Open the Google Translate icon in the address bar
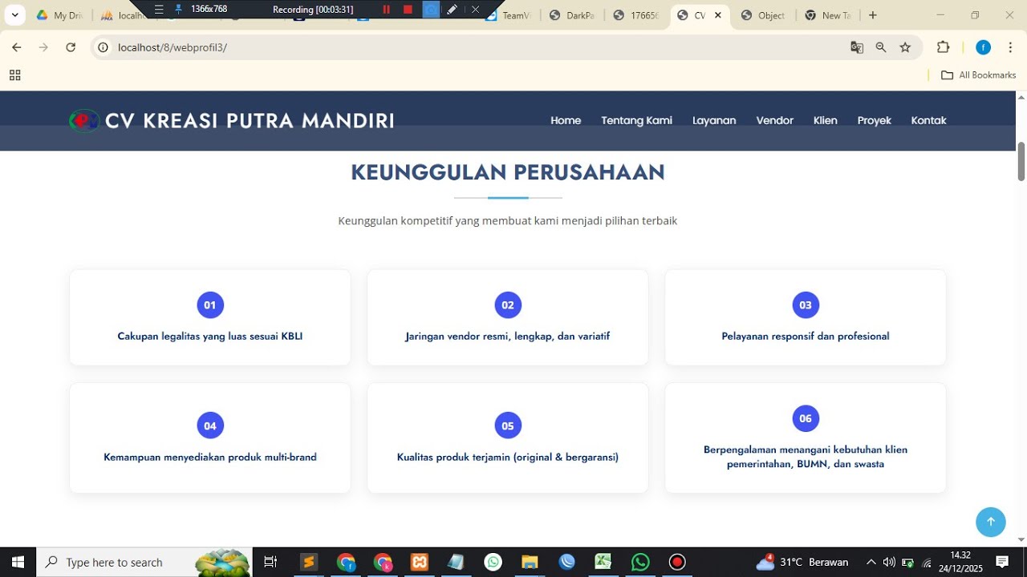 857,47
